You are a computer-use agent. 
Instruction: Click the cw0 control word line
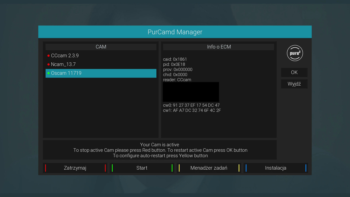[x=191, y=105]
